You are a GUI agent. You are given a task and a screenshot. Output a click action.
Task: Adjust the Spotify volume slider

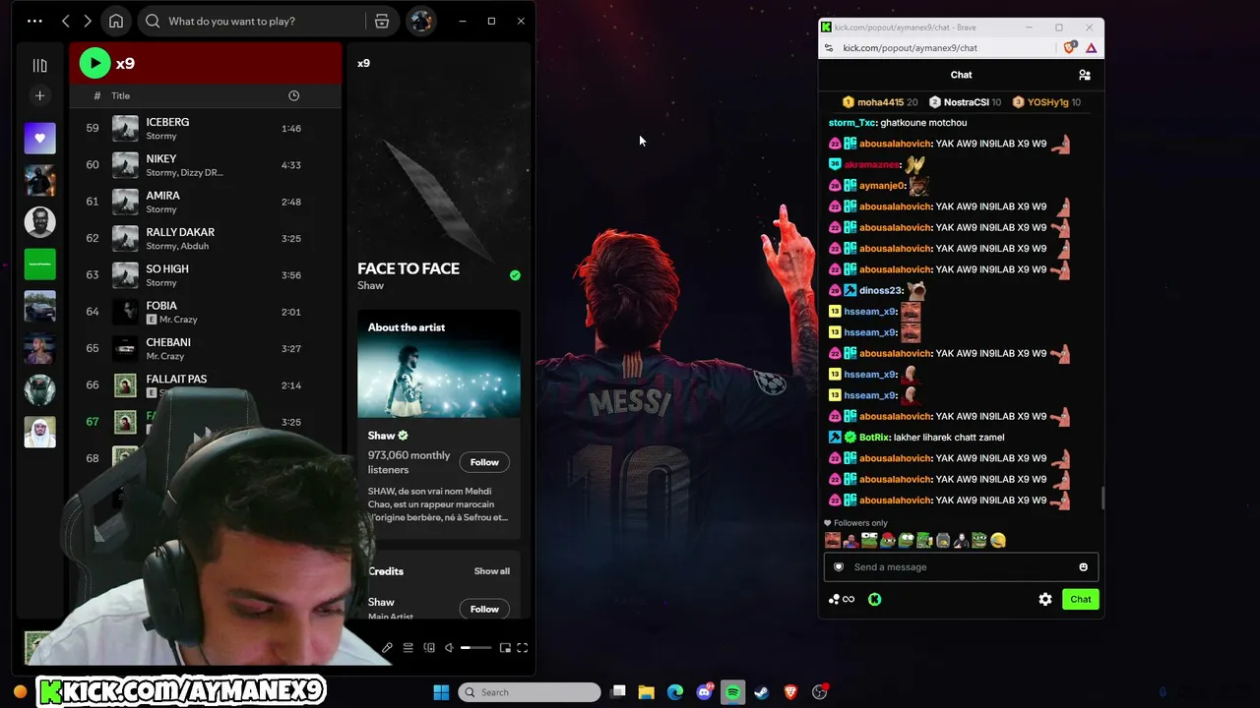point(475,648)
